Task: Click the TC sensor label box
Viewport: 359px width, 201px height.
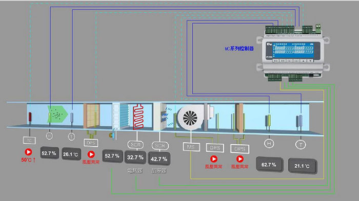Action: [x=29, y=140]
